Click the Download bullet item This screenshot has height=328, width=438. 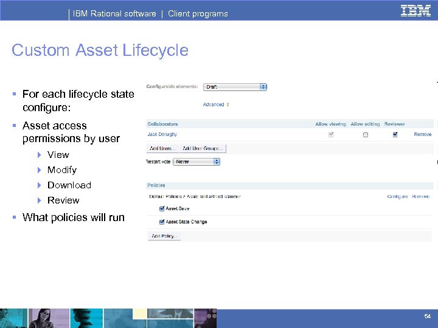pos(69,185)
